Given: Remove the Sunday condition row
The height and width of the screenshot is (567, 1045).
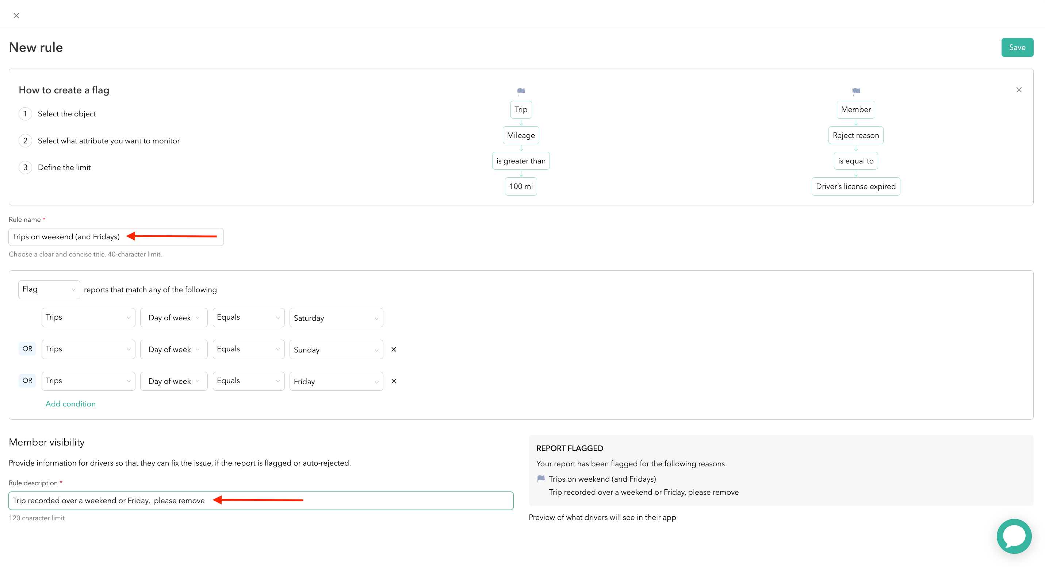Looking at the screenshot, I should (393, 349).
